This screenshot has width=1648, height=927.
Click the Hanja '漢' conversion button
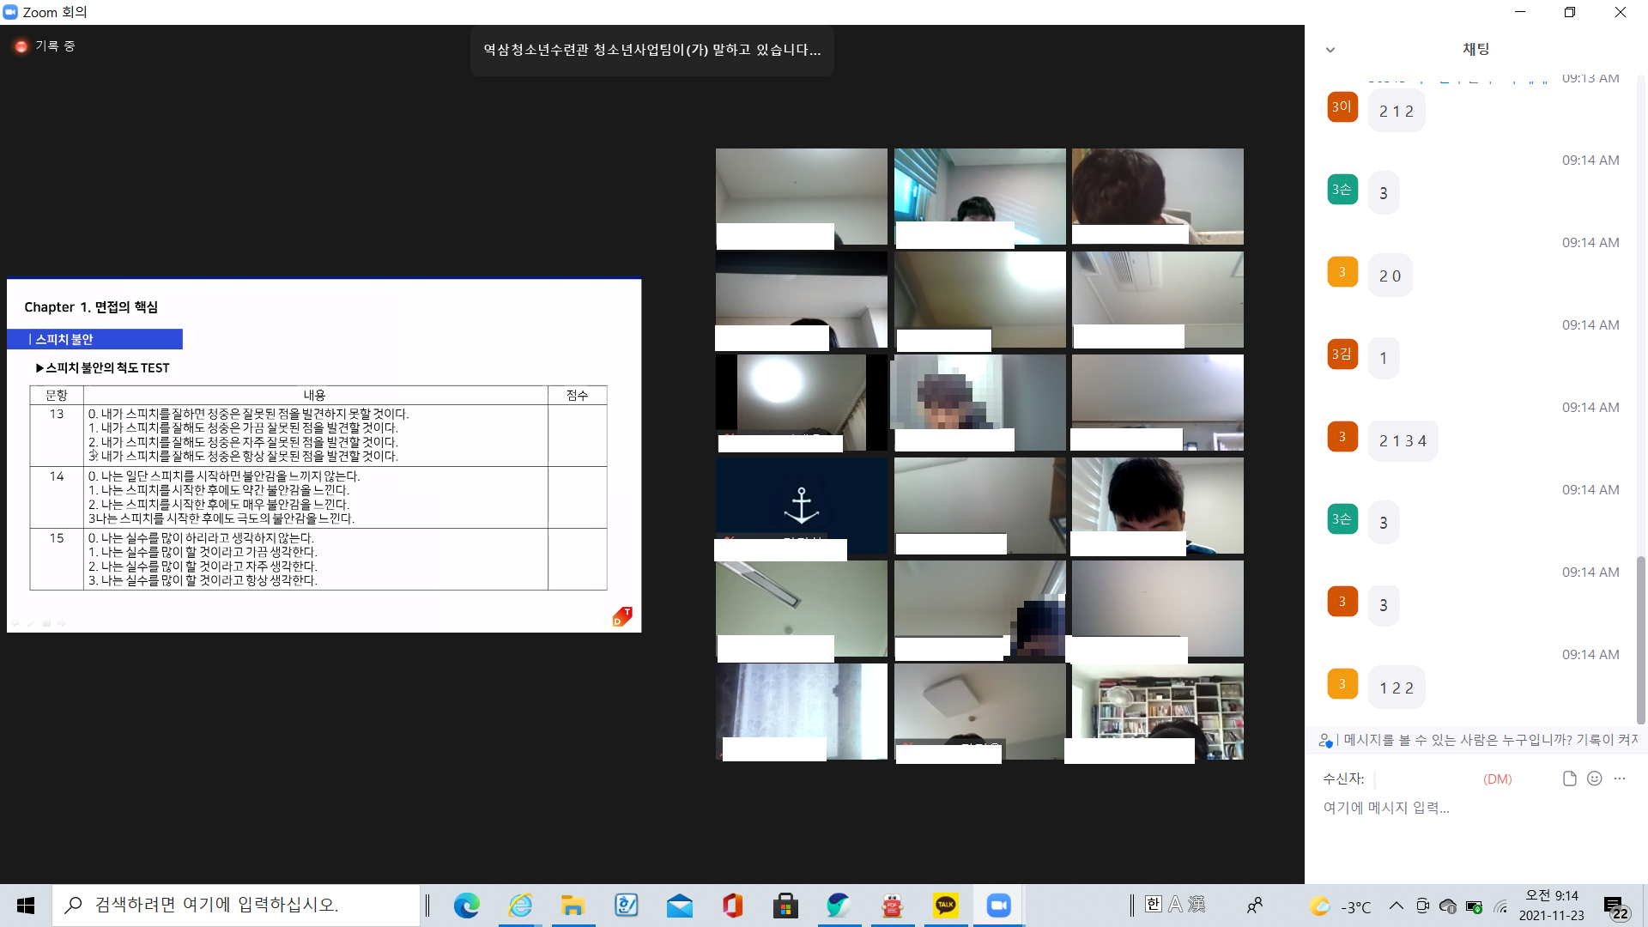click(x=1197, y=904)
